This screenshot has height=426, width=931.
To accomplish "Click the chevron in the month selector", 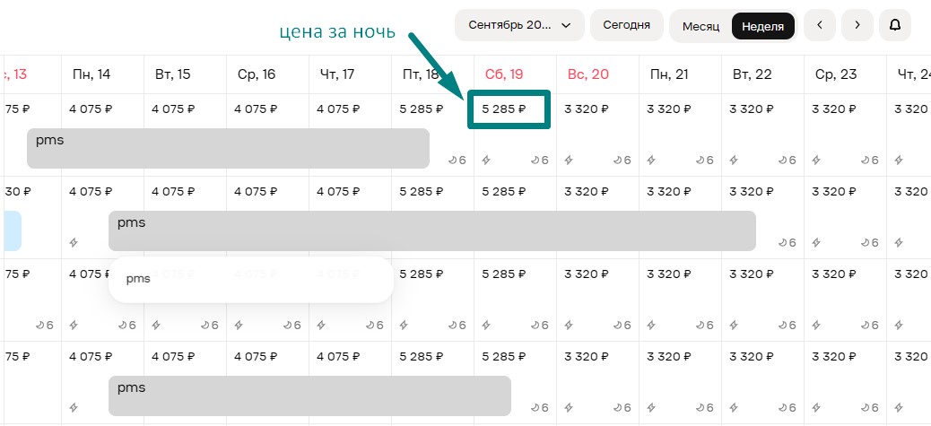I will tap(566, 25).
